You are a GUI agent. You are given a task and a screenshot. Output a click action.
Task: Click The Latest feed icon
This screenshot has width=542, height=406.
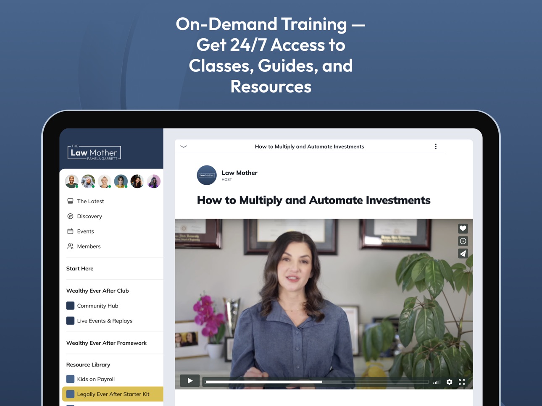tap(70, 201)
